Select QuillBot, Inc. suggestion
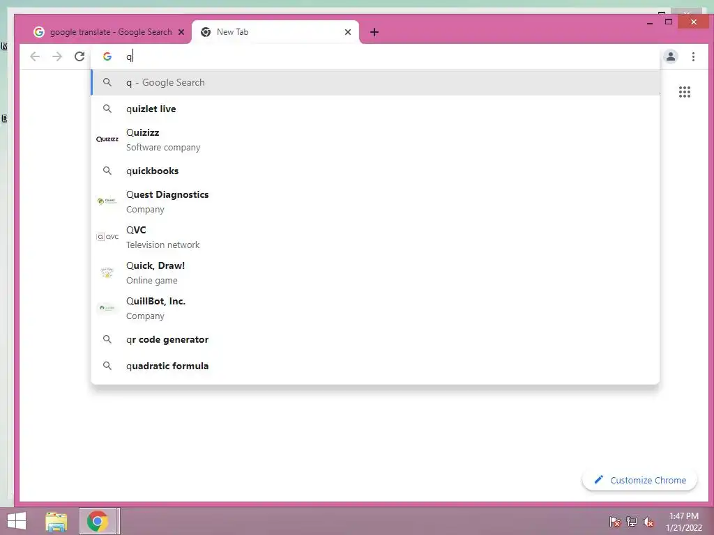The width and height of the screenshot is (714, 535). 375,308
